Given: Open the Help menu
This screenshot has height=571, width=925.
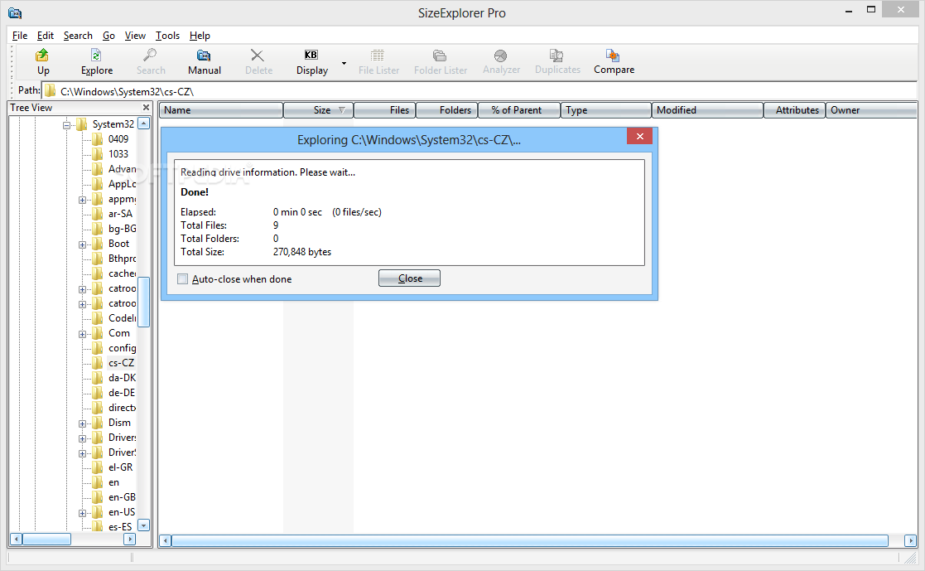Looking at the screenshot, I should point(200,36).
